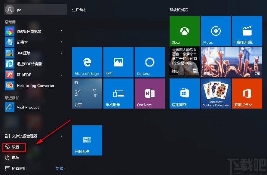Expand the 文件资源管理器 jump list chevron

pos(61,136)
